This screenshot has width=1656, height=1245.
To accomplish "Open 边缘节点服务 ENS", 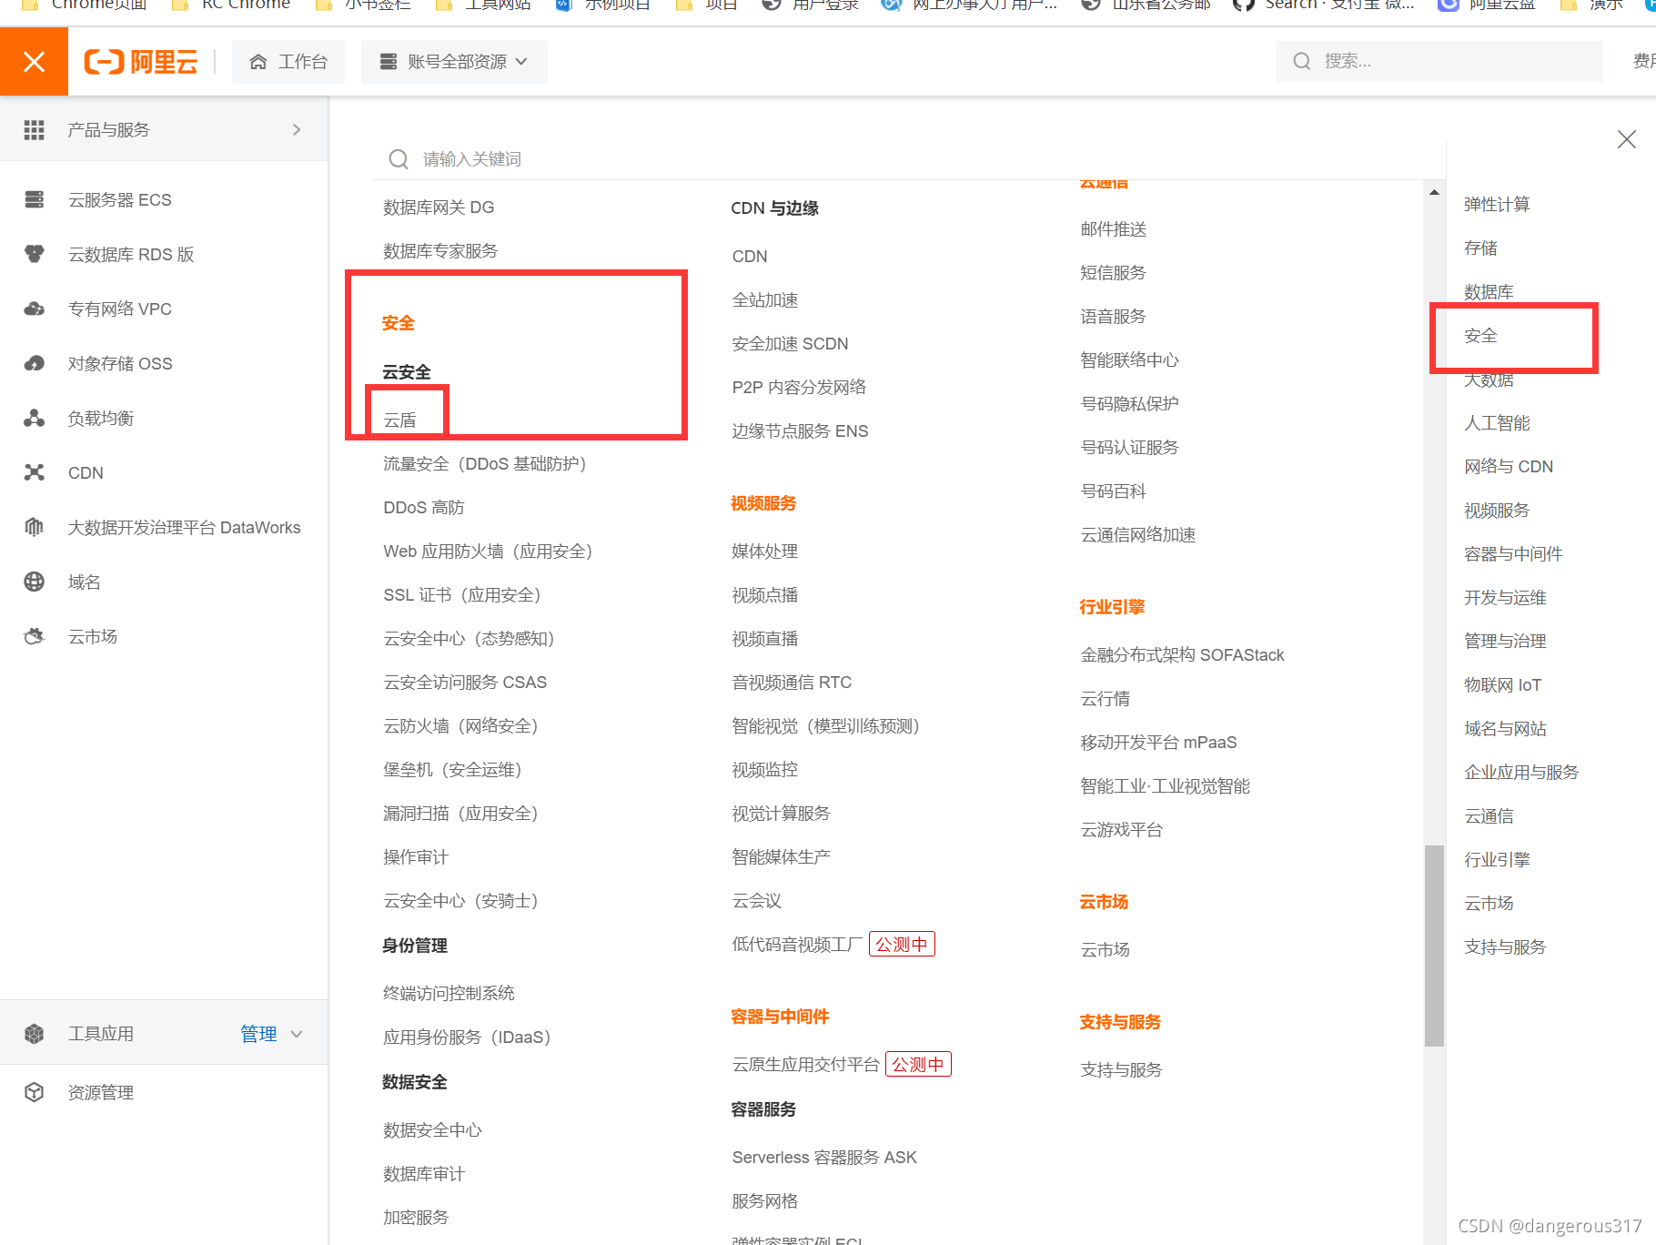I will (x=800, y=431).
